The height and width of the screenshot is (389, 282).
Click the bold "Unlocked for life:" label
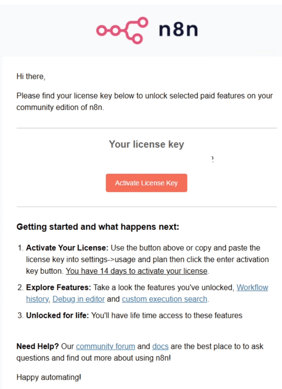coord(57,315)
